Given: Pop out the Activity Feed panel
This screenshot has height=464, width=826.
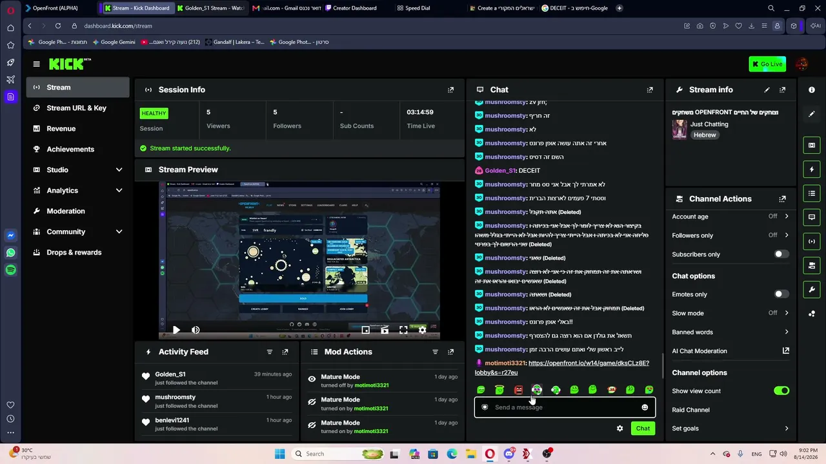Looking at the screenshot, I should click(285, 352).
